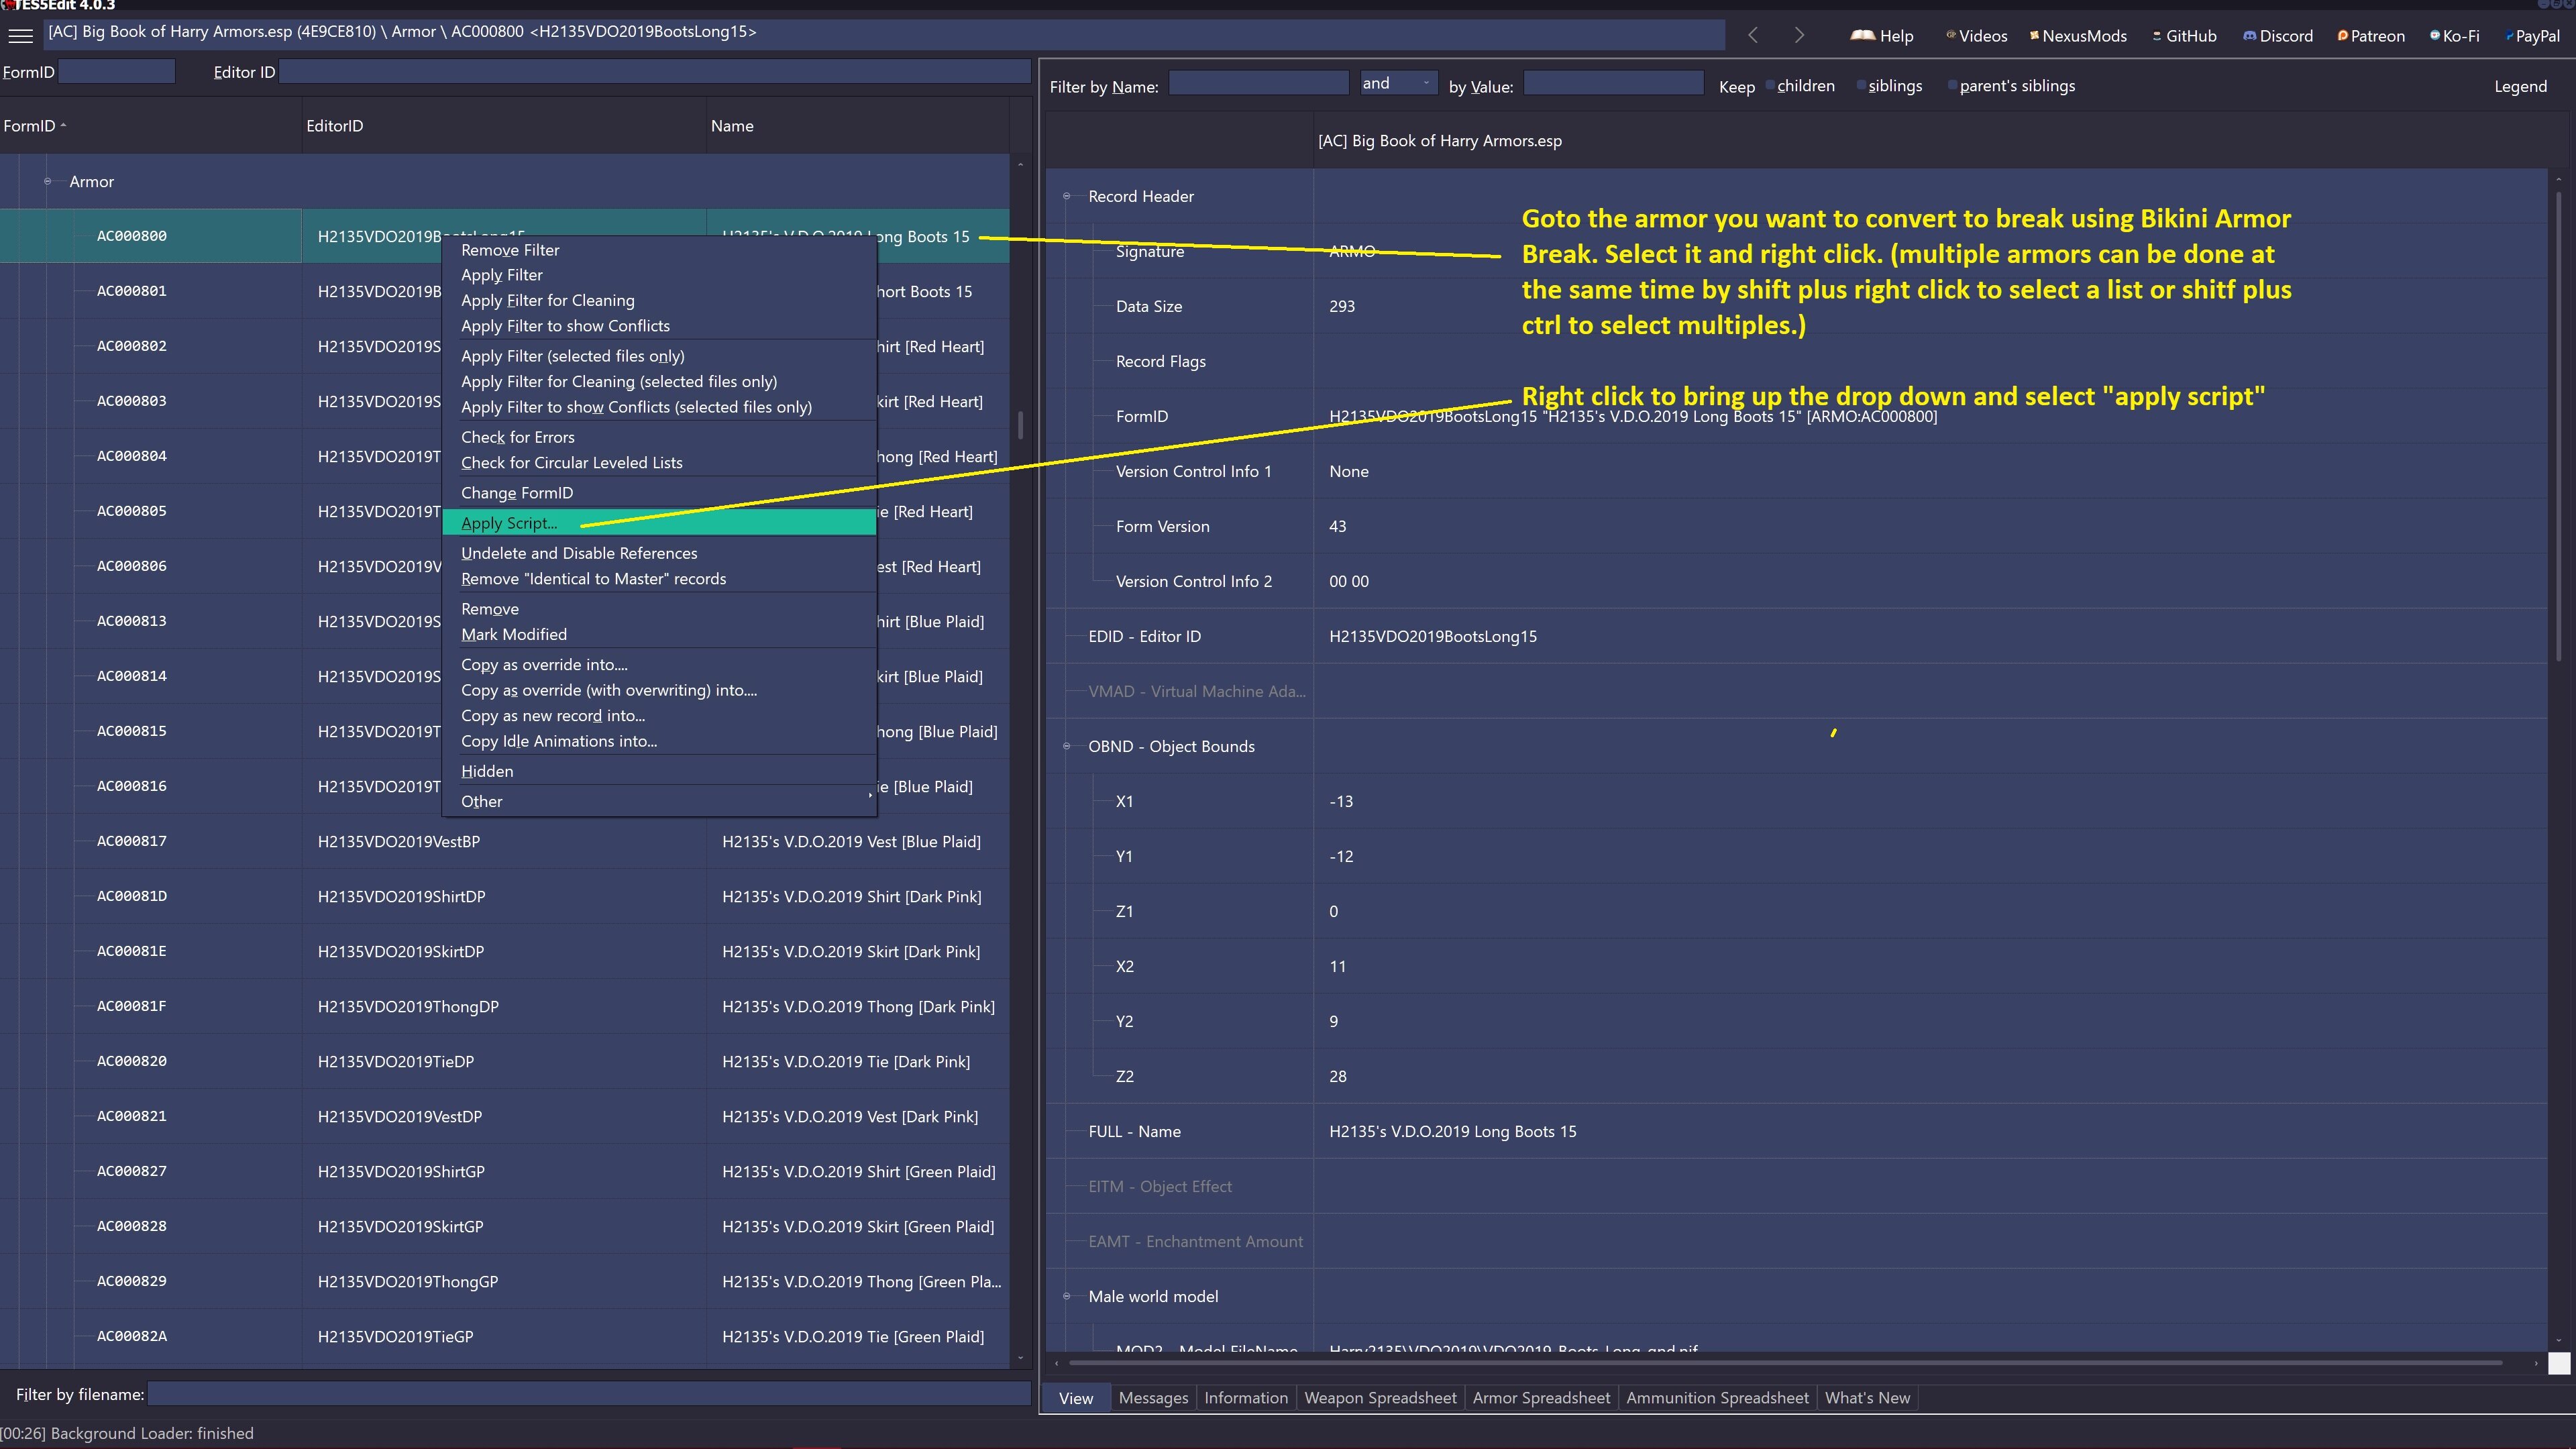This screenshot has height=1449, width=2576.
Task: Navigate back using the left arrow
Action: [1753, 34]
